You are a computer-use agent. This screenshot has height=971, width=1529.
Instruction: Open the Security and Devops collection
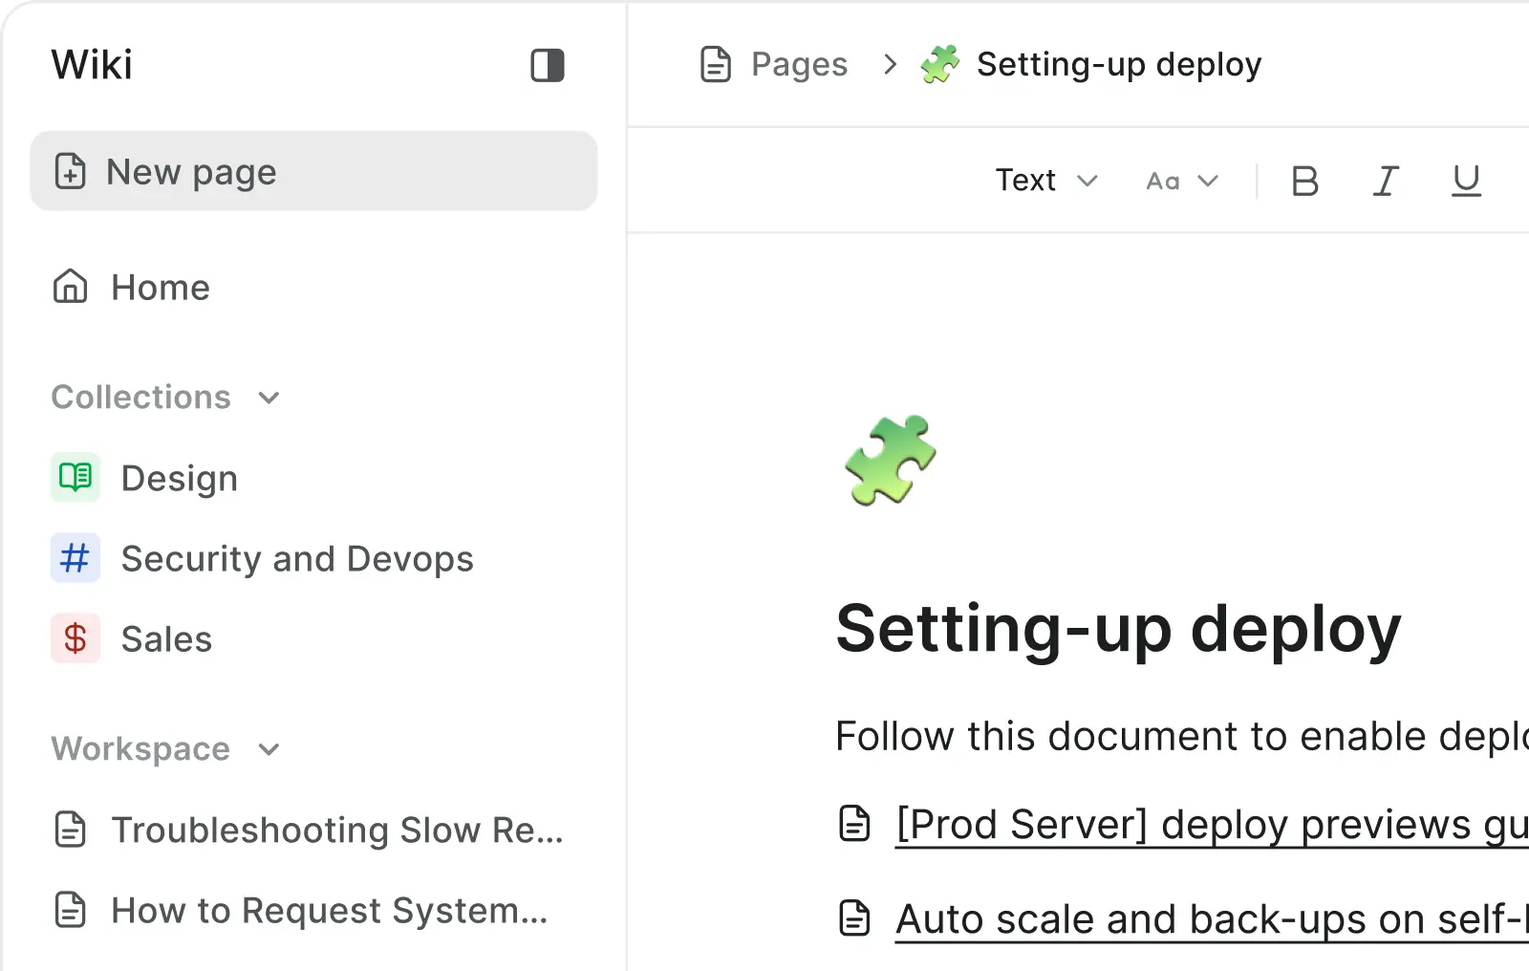click(x=296, y=559)
